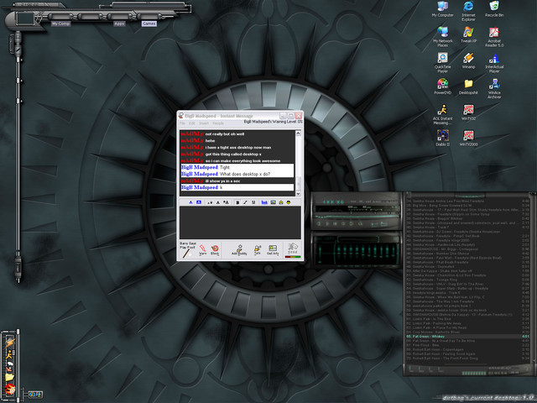Open the People menu in AIM
Viewport: 537px width, 403px height.
[x=218, y=123]
